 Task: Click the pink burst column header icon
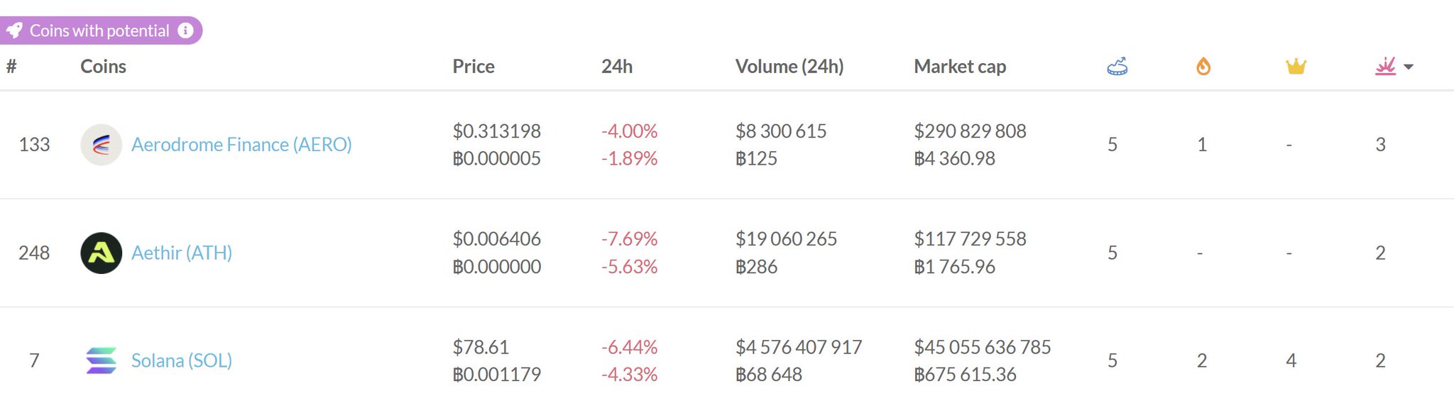pyautogui.click(x=1385, y=67)
